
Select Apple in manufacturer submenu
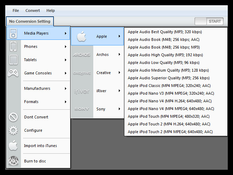click(x=97, y=36)
